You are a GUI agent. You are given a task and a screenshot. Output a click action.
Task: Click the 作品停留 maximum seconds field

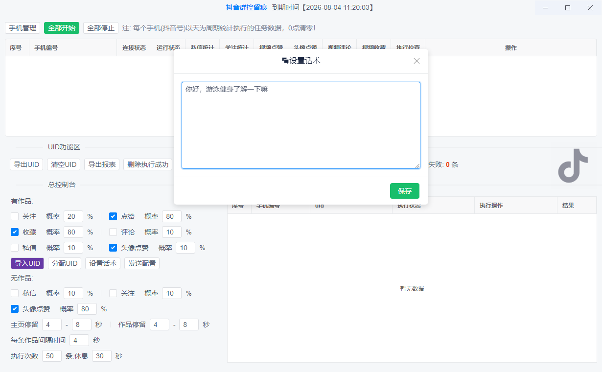coord(189,325)
